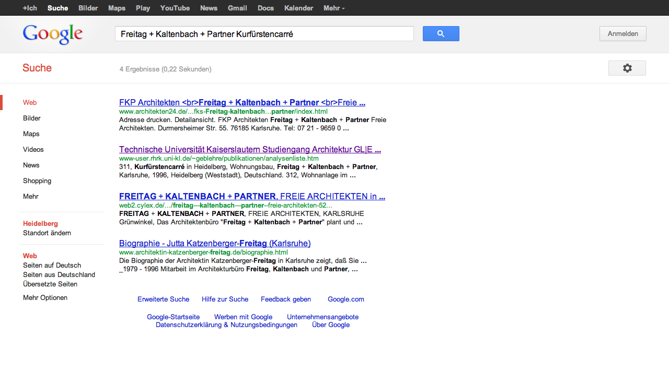Open Datenschutzerklärung & Nutzungsbedingungen link
This screenshot has height=385, width=669.
pyautogui.click(x=226, y=325)
